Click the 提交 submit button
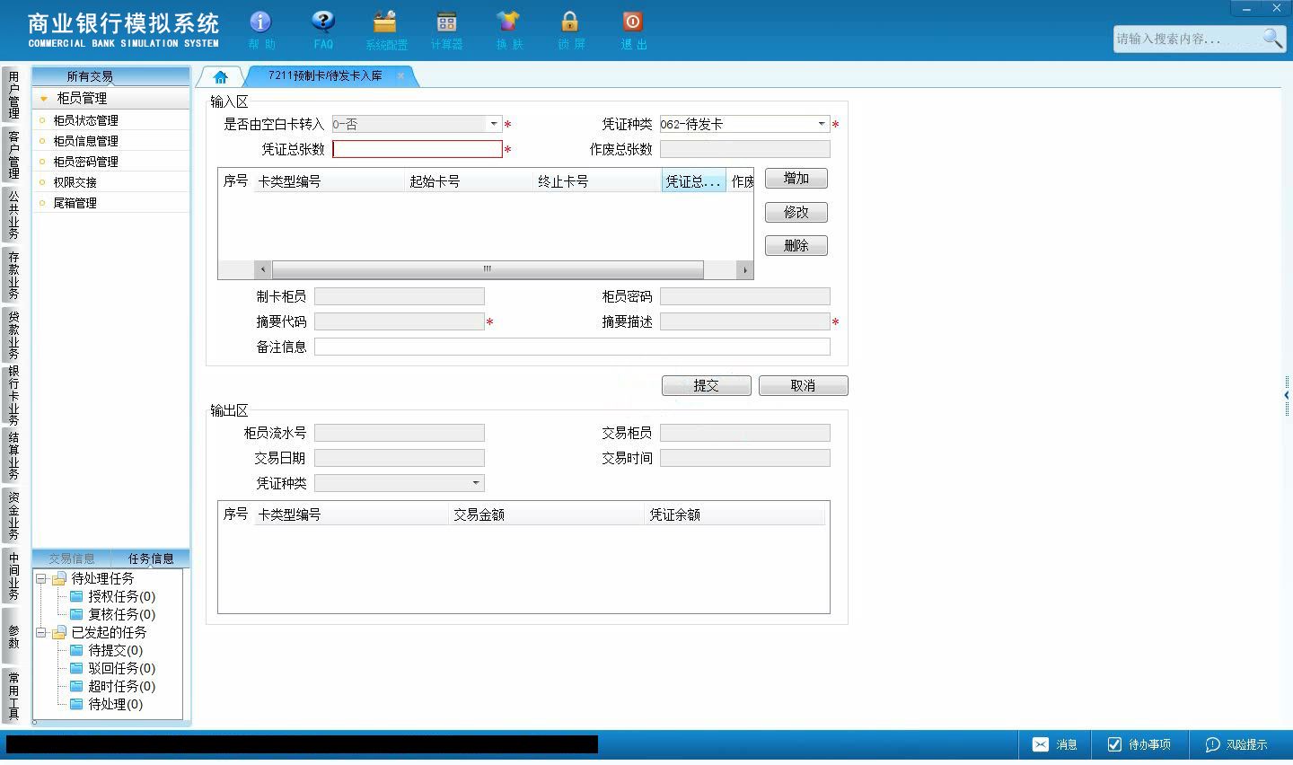The height and width of the screenshot is (765, 1293). (x=707, y=385)
